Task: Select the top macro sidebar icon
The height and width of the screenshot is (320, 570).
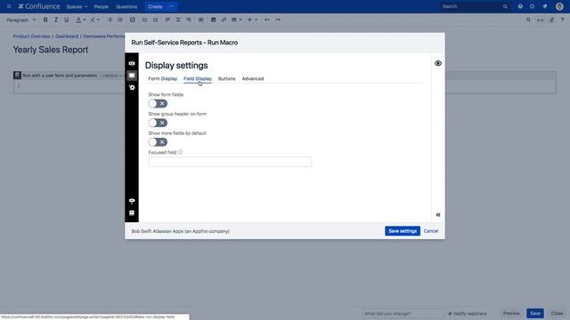Action: pos(132,63)
